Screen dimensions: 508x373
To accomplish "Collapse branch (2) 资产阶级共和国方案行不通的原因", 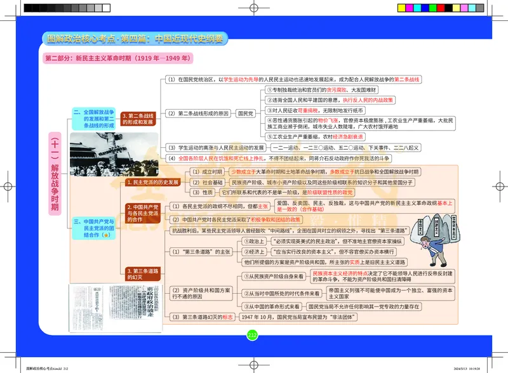I will (x=200, y=292).
